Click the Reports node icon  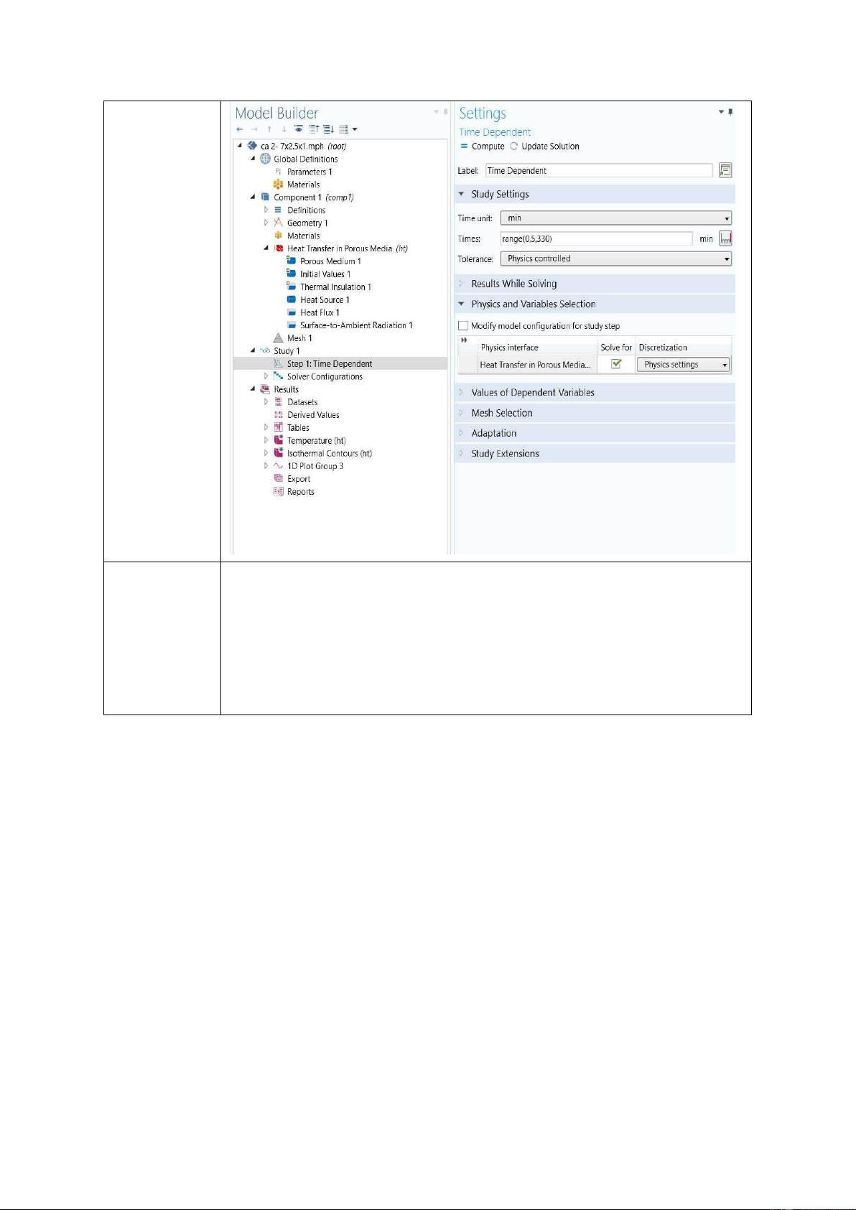(279, 492)
